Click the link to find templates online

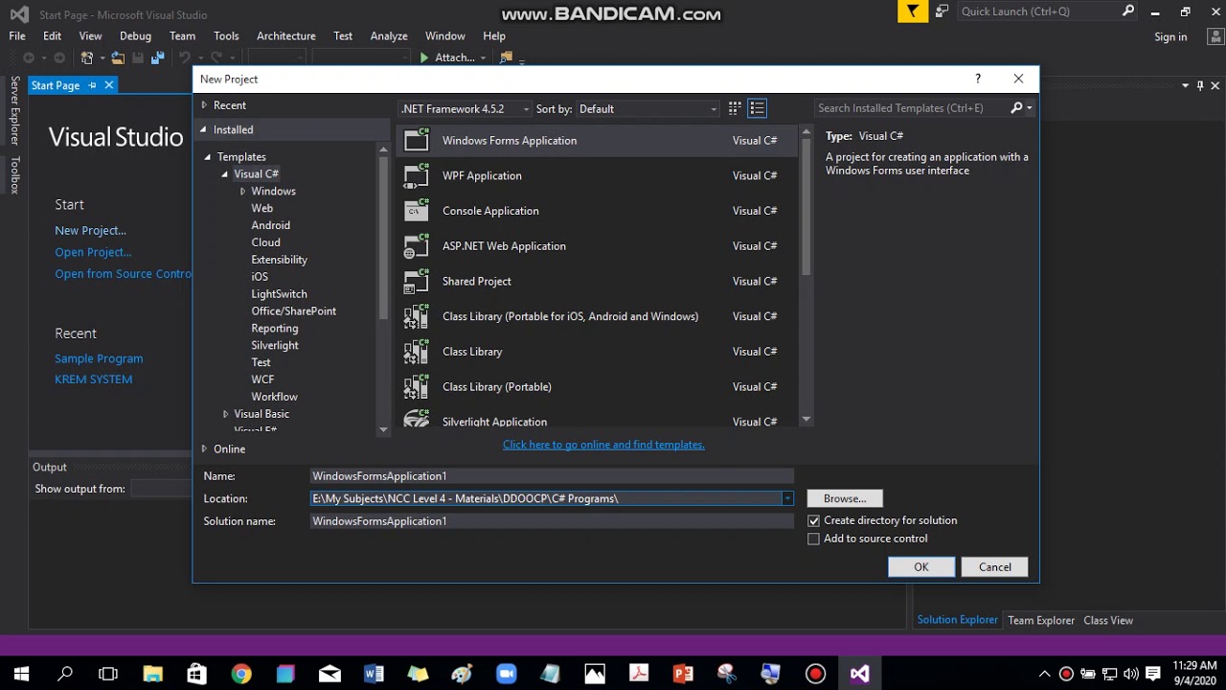[x=603, y=445]
